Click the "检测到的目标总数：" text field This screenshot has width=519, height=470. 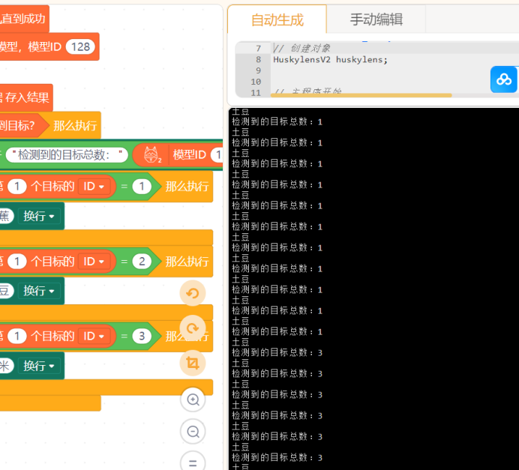tap(67, 155)
